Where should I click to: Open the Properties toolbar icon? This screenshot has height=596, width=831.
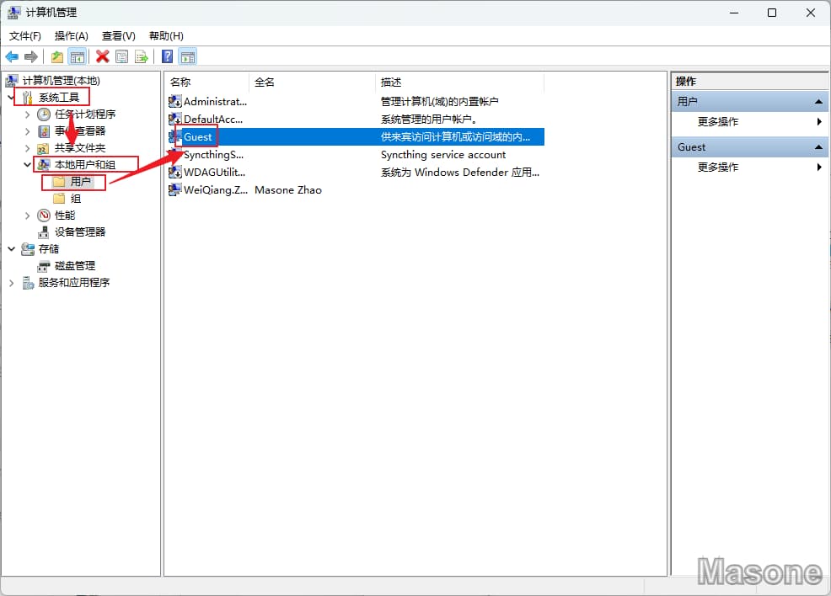click(122, 56)
